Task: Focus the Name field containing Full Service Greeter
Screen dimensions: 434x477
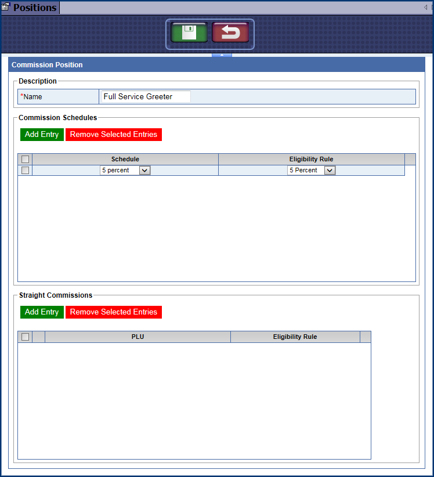Action: click(146, 97)
